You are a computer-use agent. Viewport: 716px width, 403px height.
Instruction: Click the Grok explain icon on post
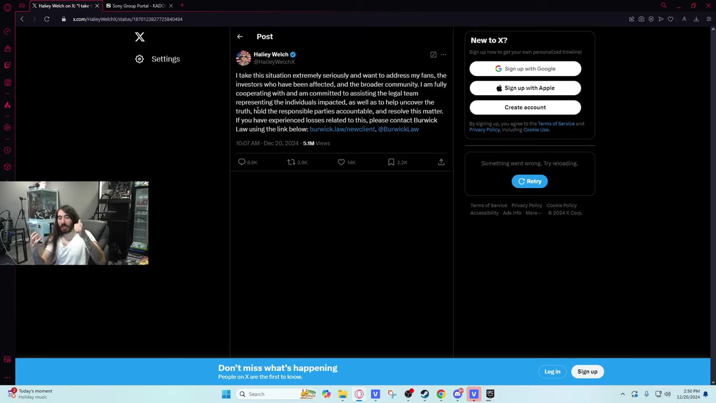point(433,55)
